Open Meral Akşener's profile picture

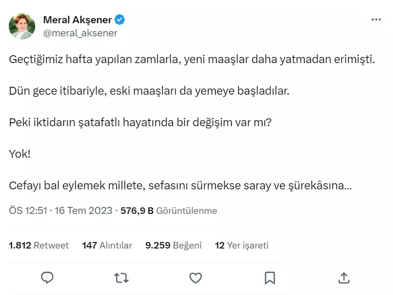point(22,25)
